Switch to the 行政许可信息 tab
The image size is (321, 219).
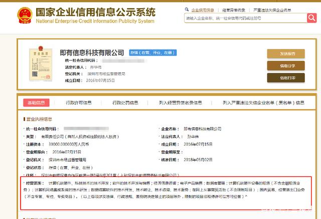pyautogui.click(x=79, y=103)
